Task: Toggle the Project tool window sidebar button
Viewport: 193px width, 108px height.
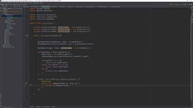Action: (1, 9)
